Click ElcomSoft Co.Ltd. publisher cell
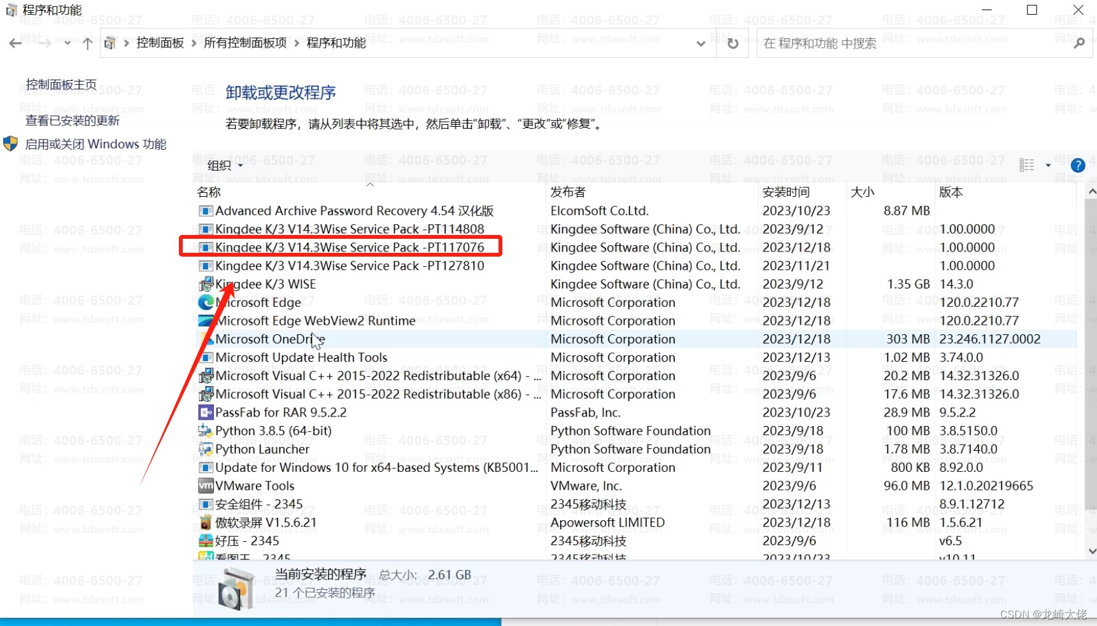1097x626 pixels. coord(600,211)
